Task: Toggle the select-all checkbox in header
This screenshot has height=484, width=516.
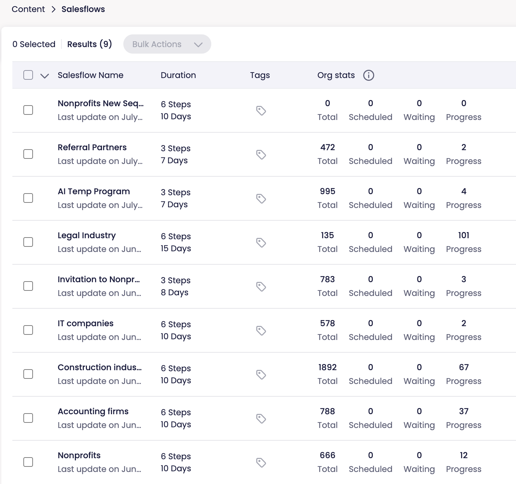Action: tap(28, 75)
